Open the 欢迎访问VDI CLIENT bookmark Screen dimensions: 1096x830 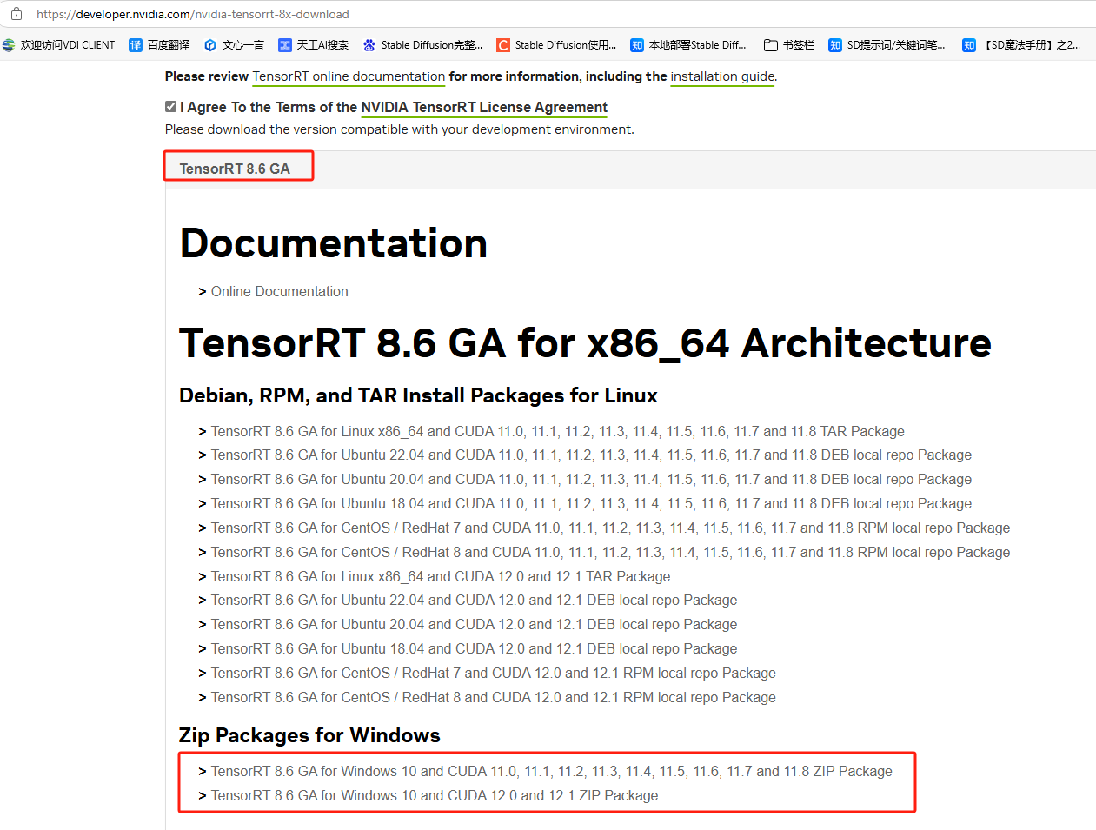tap(59, 45)
